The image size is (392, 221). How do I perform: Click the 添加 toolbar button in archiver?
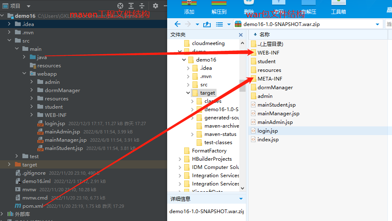pyautogui.click(x=189, y=7)
